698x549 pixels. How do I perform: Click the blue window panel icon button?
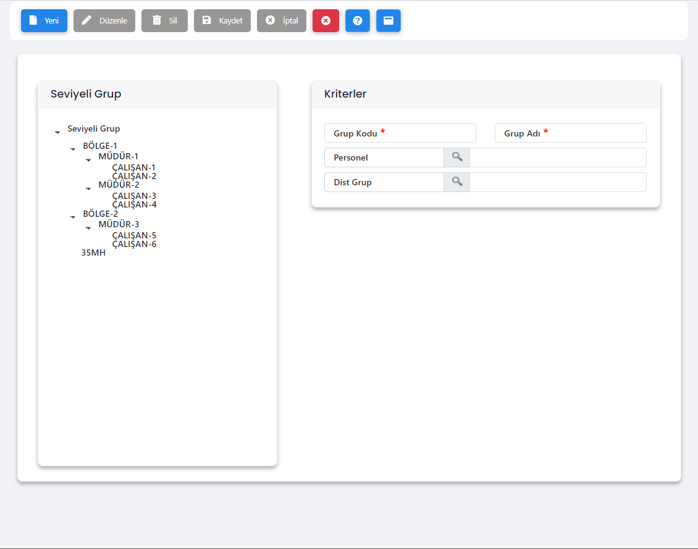(x=388, y=20)
